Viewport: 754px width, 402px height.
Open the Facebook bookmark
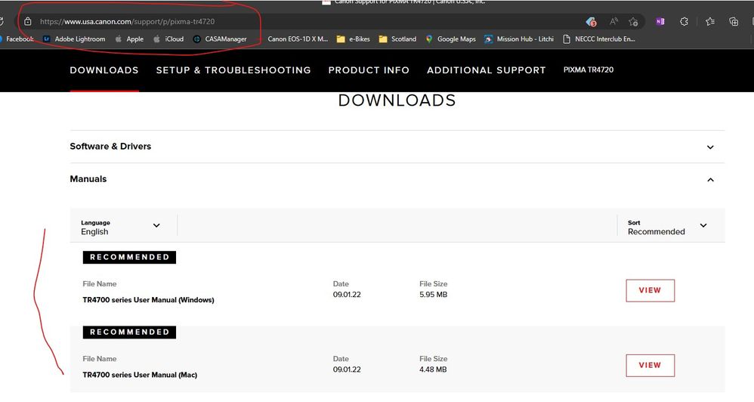coord(17,39)
